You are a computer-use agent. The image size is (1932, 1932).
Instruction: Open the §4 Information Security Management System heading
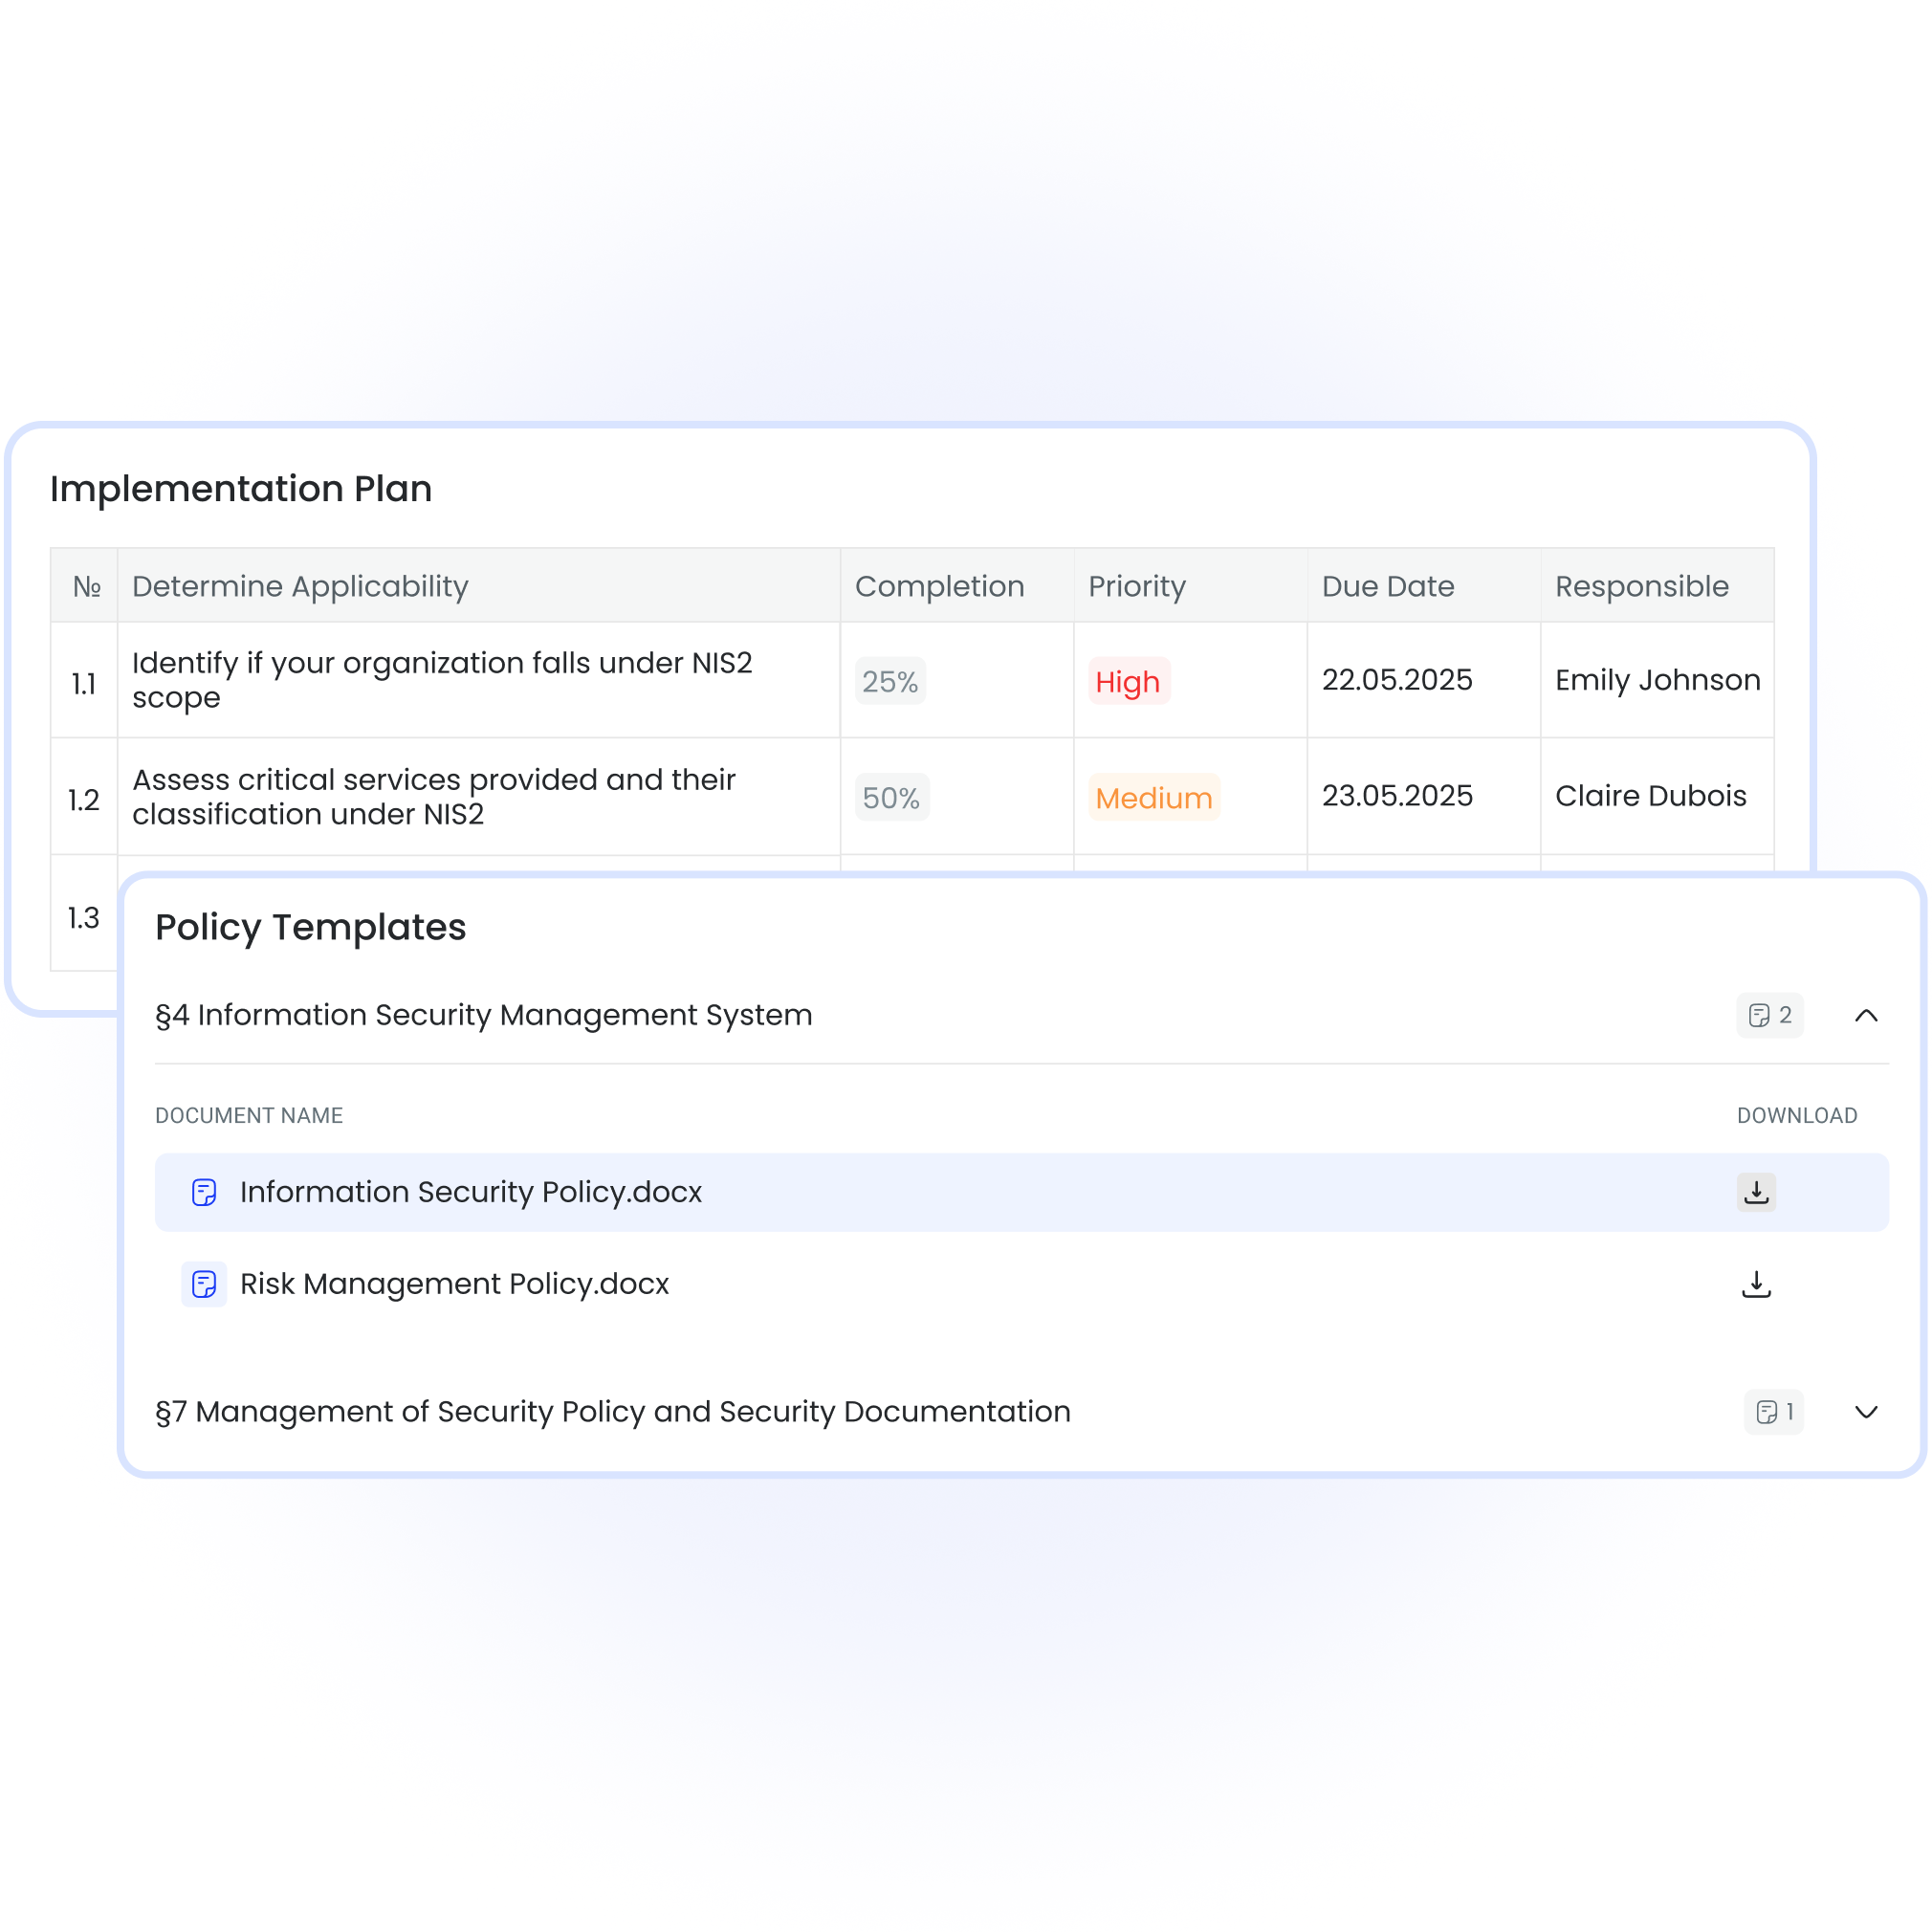click(x=484, y=1015)
